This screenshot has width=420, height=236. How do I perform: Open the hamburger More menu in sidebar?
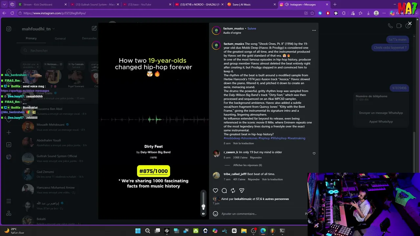tap(9, 201)
